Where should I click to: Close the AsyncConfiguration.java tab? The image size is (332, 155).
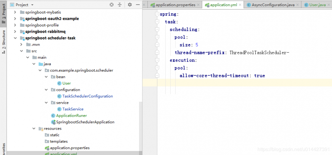pos(298,5)
